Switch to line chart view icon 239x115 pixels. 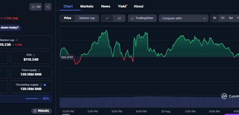[x=108, y=18]
